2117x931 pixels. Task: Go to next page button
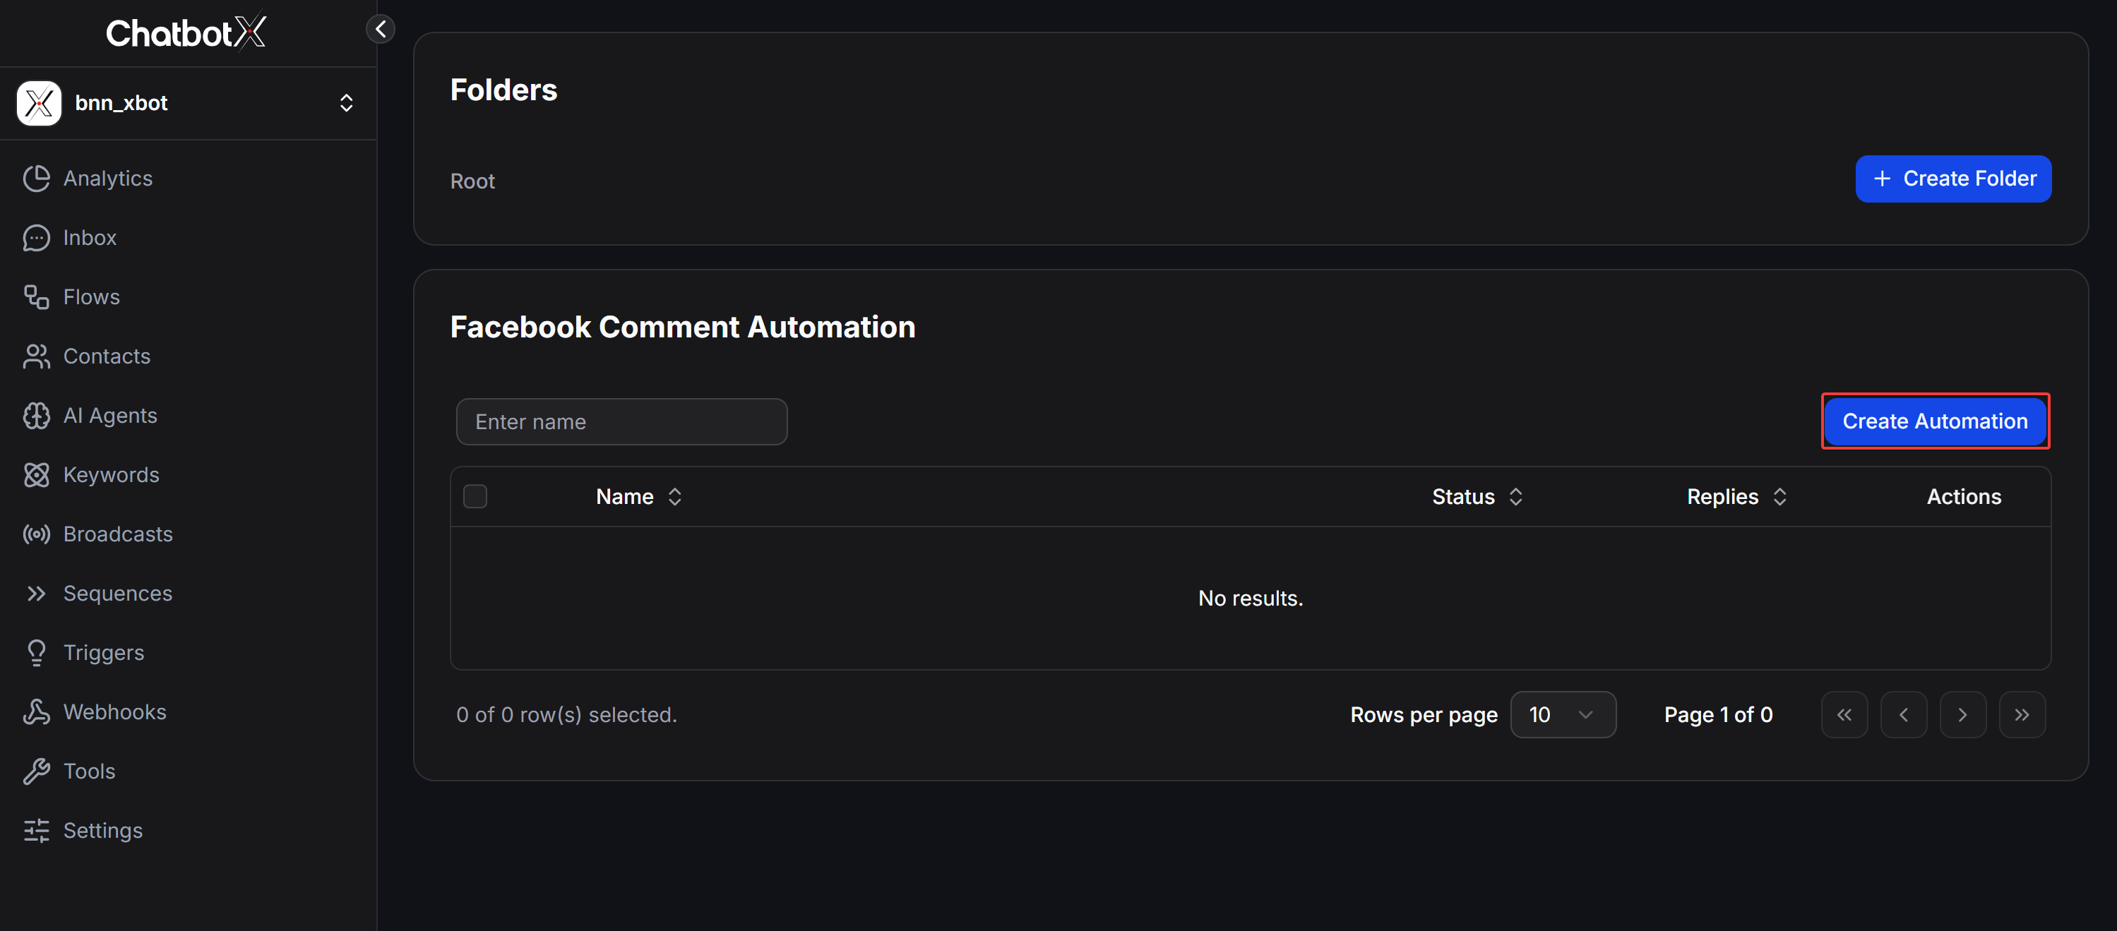1962,715
